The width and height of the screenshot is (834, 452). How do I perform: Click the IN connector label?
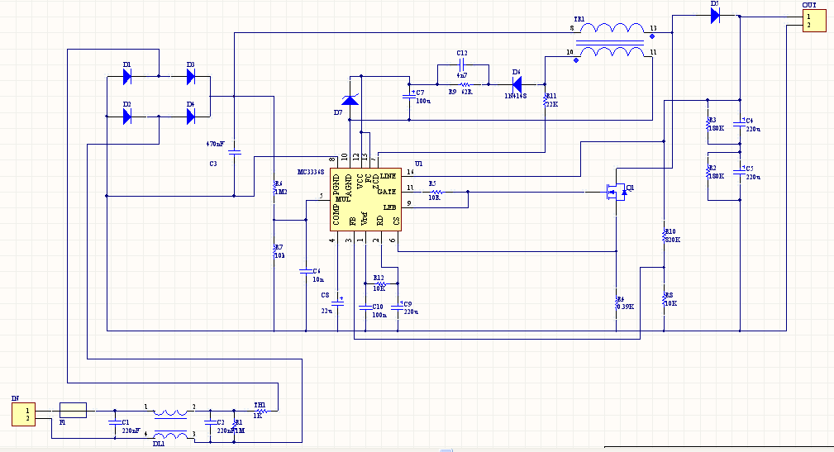16,398
